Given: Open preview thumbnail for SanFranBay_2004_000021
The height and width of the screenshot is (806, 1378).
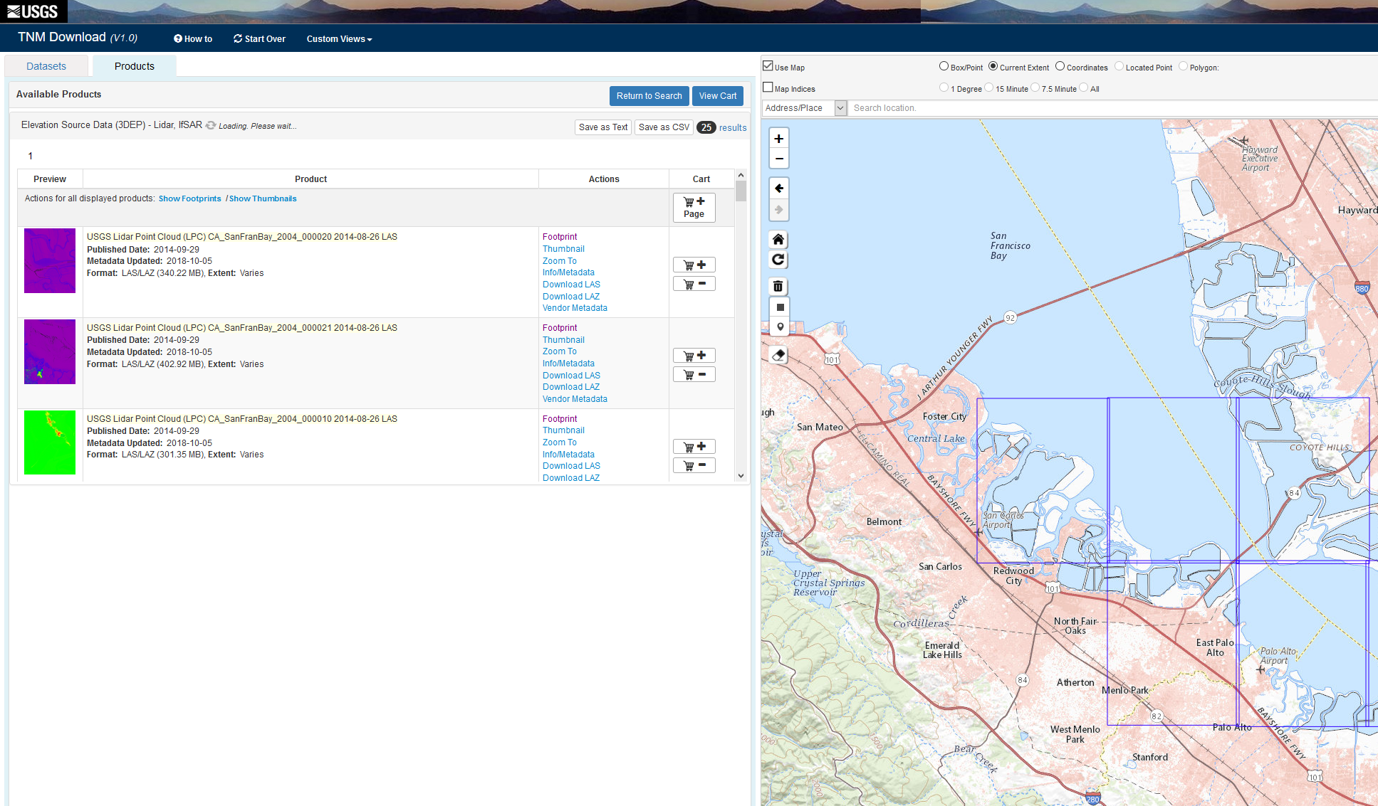Looking at the screenshot, I should [x=50, y=351].
